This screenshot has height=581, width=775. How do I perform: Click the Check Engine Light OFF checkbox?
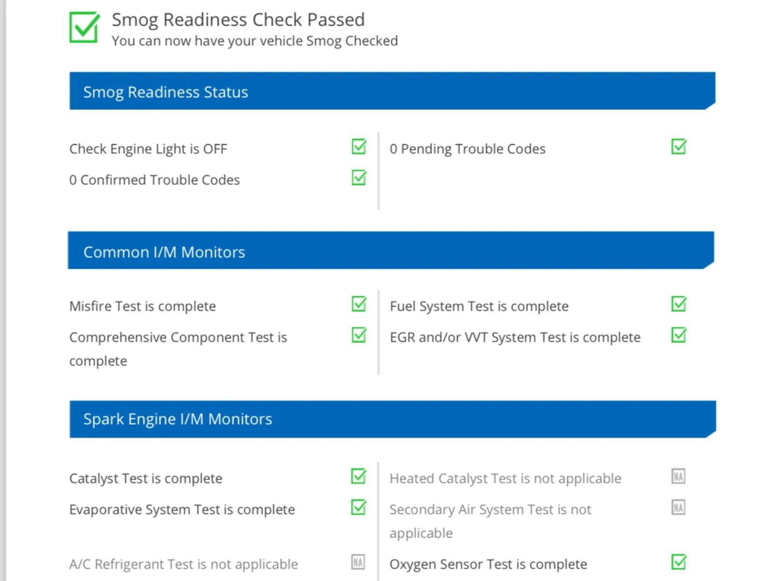click(359, 147)
